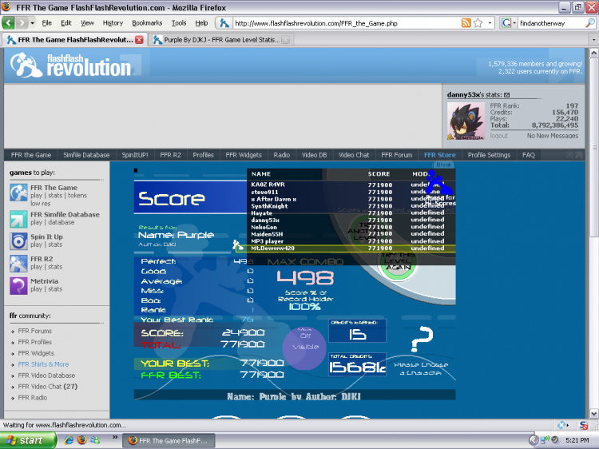Open the address bar dropdown arrow

click(x=490, y=23)
